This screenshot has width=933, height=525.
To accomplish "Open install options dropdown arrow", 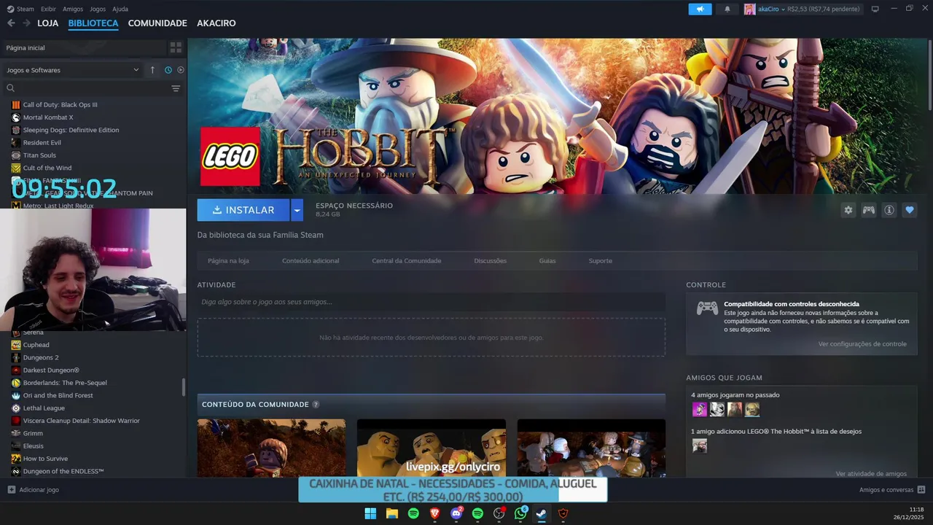I will coord(297,210).
